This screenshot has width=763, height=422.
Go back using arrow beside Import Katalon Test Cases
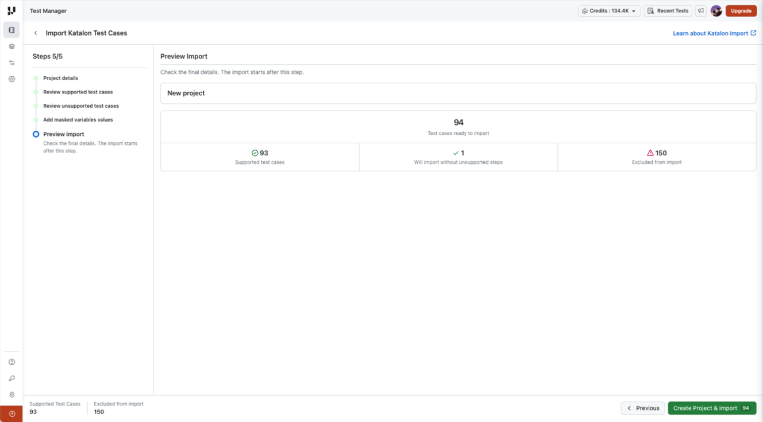[x=36, y=33]
